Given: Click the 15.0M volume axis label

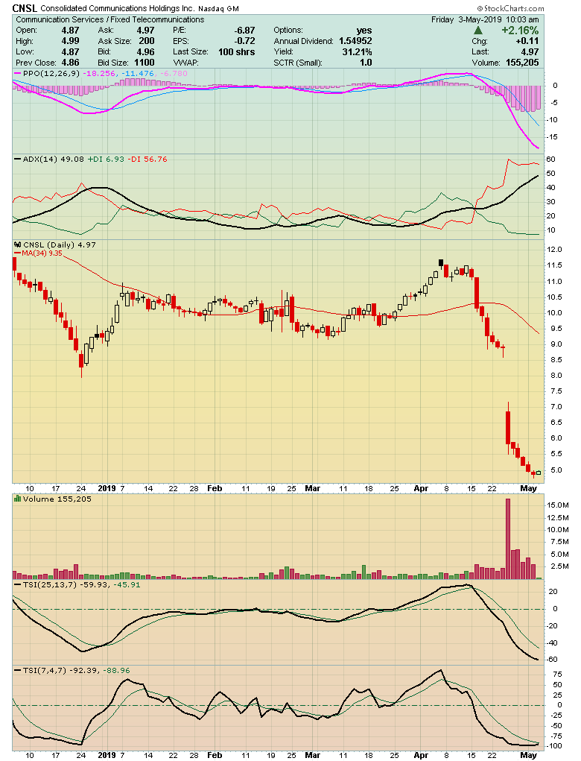Looking at the screenshot, I should pyautogui.click(x=558, y=505).
